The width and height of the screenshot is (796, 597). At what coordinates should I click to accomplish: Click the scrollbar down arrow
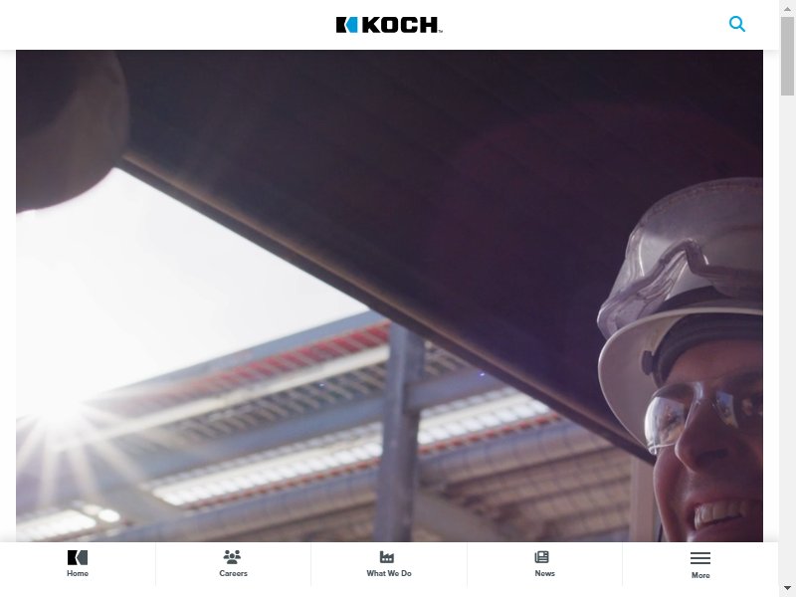tap(787, 588)
